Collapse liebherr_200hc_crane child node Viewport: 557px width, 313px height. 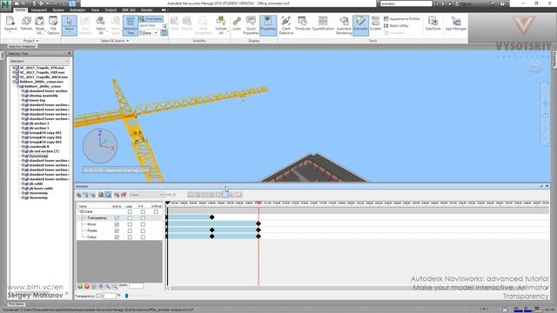pyautogui.click(x=18, y=86)
